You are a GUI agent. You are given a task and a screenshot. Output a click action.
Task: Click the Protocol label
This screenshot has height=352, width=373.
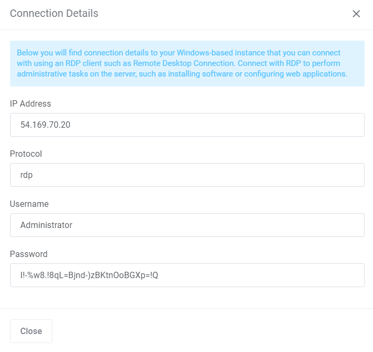[x=26, y=154]
